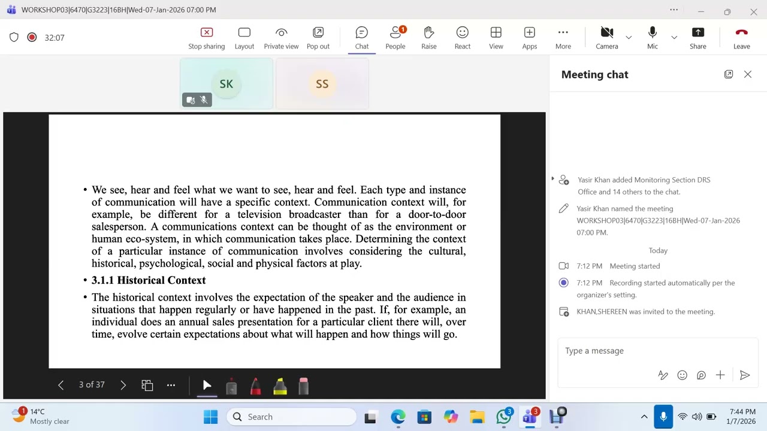The height and width of the screenshot is (431, 767).
Task: Open message formatting options
Action: tap(663, 375)
